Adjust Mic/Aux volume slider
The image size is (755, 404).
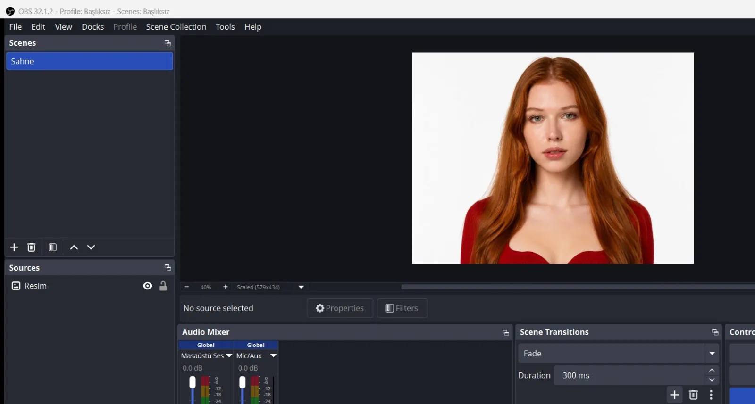click(x=243, y=382)
